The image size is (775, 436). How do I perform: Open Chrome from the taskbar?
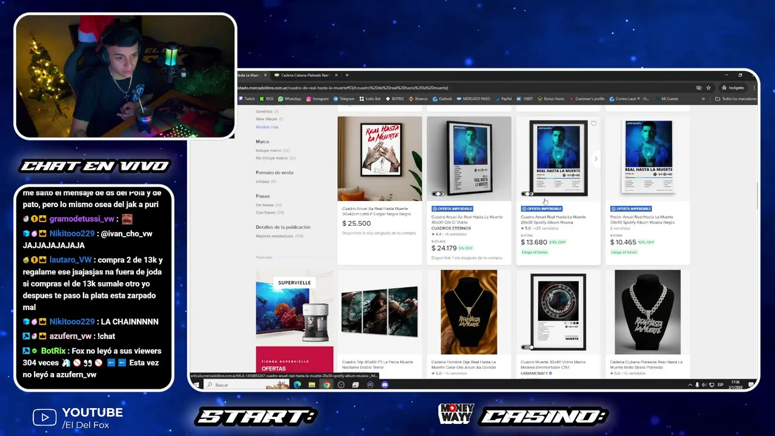tap(326, 385)
